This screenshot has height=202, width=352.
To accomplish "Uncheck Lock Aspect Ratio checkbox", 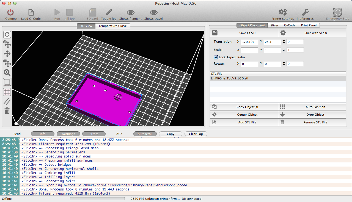I will click(216, 57).
